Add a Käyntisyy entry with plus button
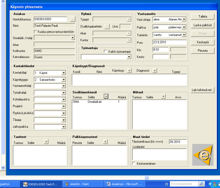The height and width of the screenshot is (188, 220). click(129, 71)
